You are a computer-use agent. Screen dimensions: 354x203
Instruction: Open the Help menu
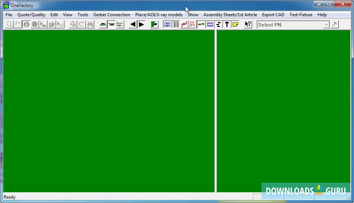(322, 15)
